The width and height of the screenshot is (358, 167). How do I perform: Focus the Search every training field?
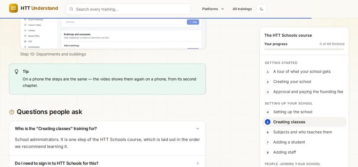(128, 9)
